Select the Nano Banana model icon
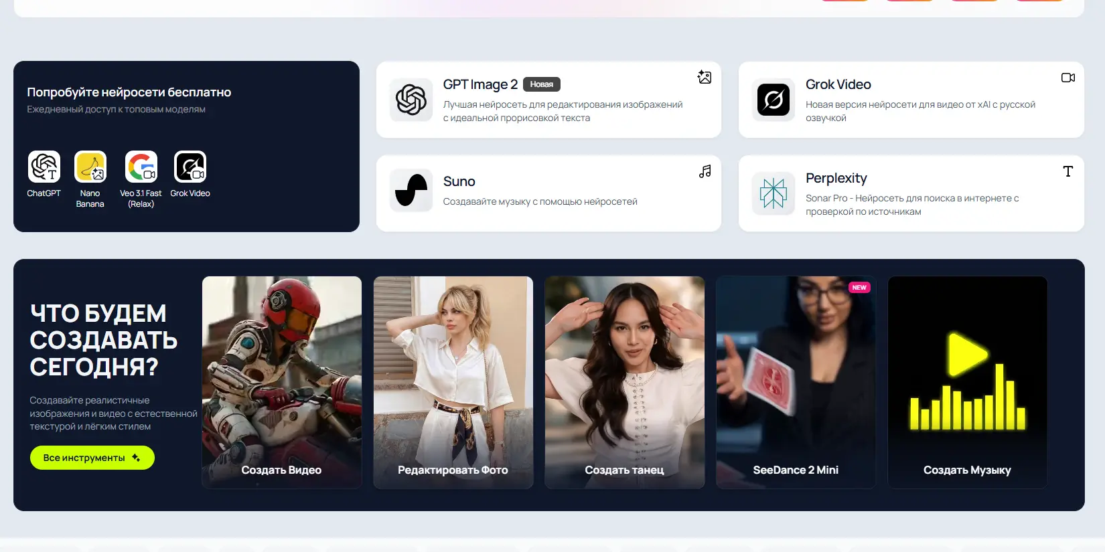This screenshot has width=1105, height=552. pyautogui.click(x=90, y=167)
